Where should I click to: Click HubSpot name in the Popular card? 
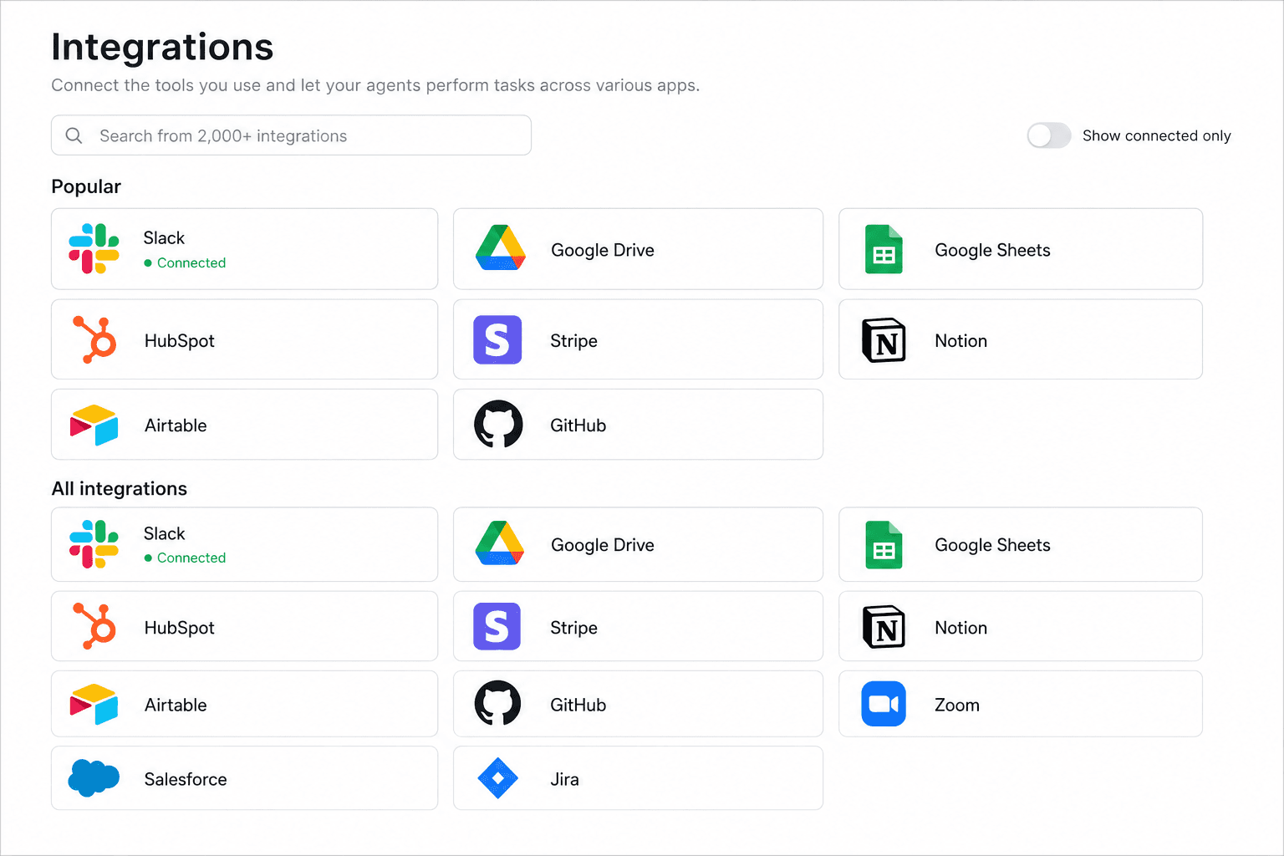(x=180, y=341)
